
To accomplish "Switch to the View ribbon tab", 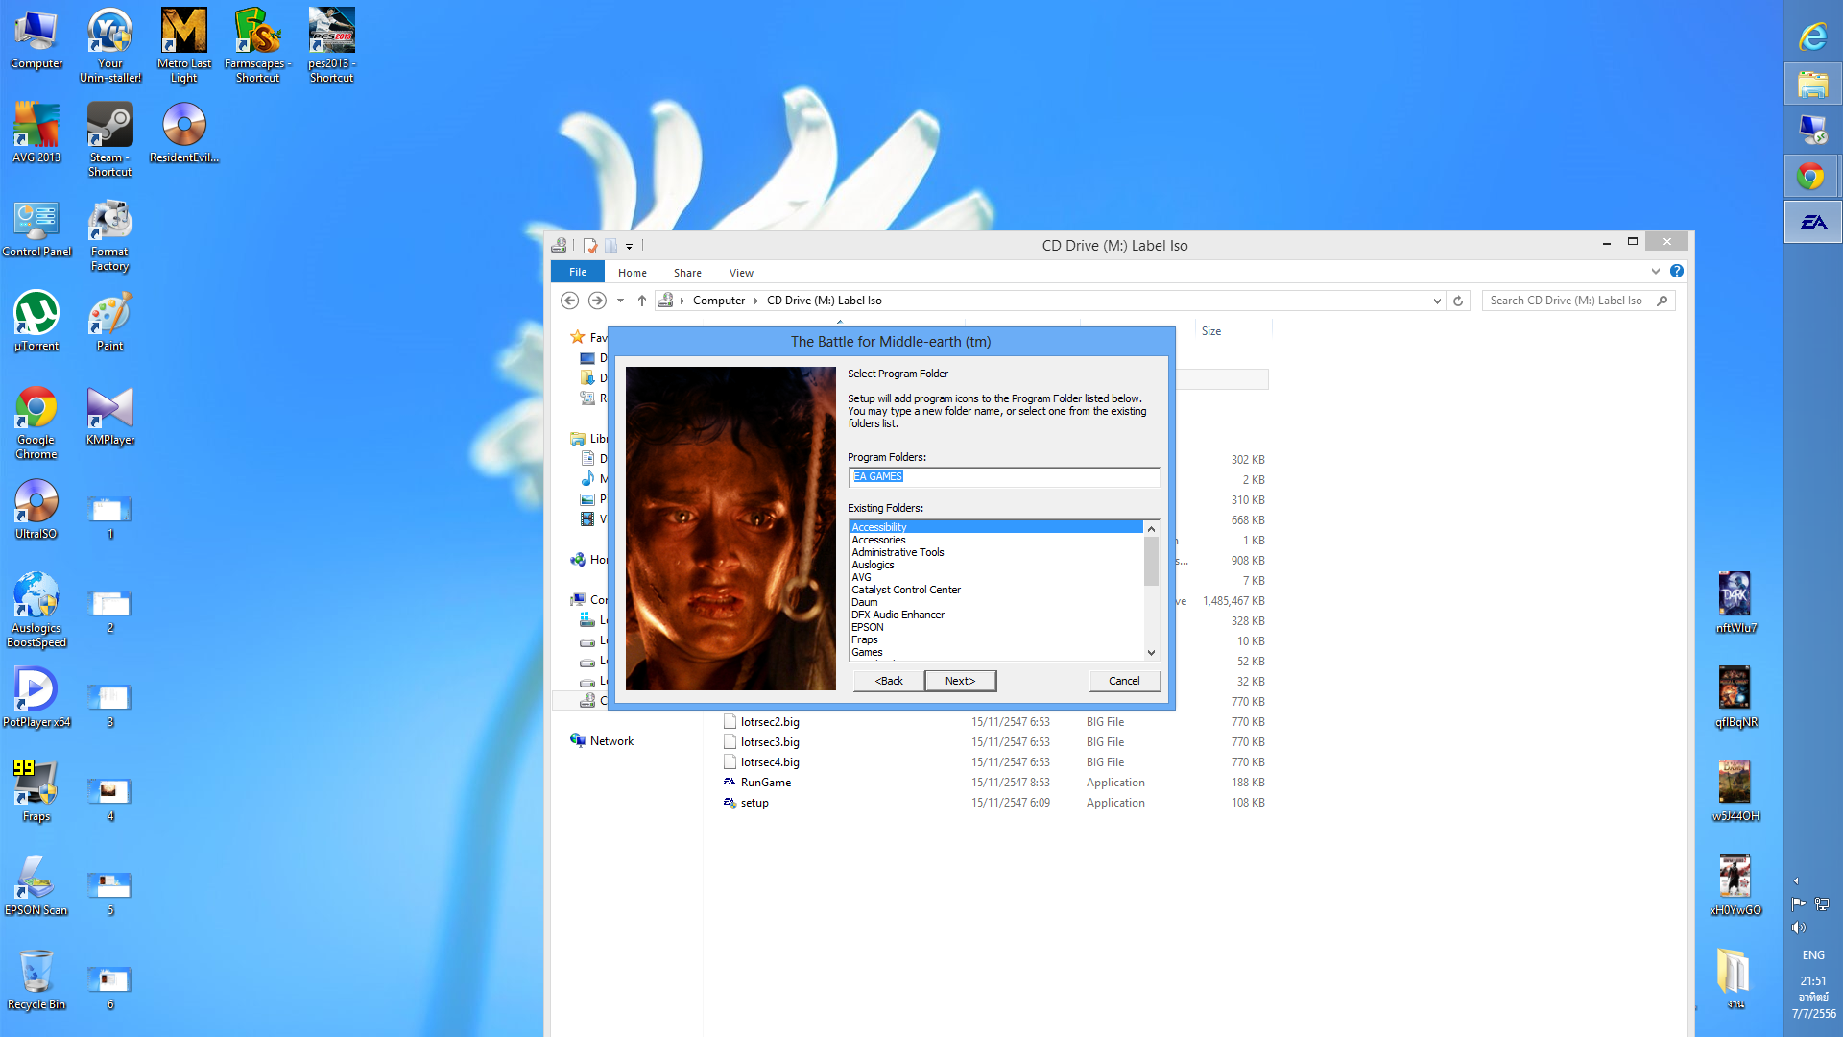I will point(740,273).
